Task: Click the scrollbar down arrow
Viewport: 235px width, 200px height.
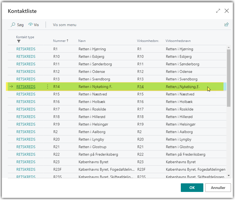Action: click(229, 176)
